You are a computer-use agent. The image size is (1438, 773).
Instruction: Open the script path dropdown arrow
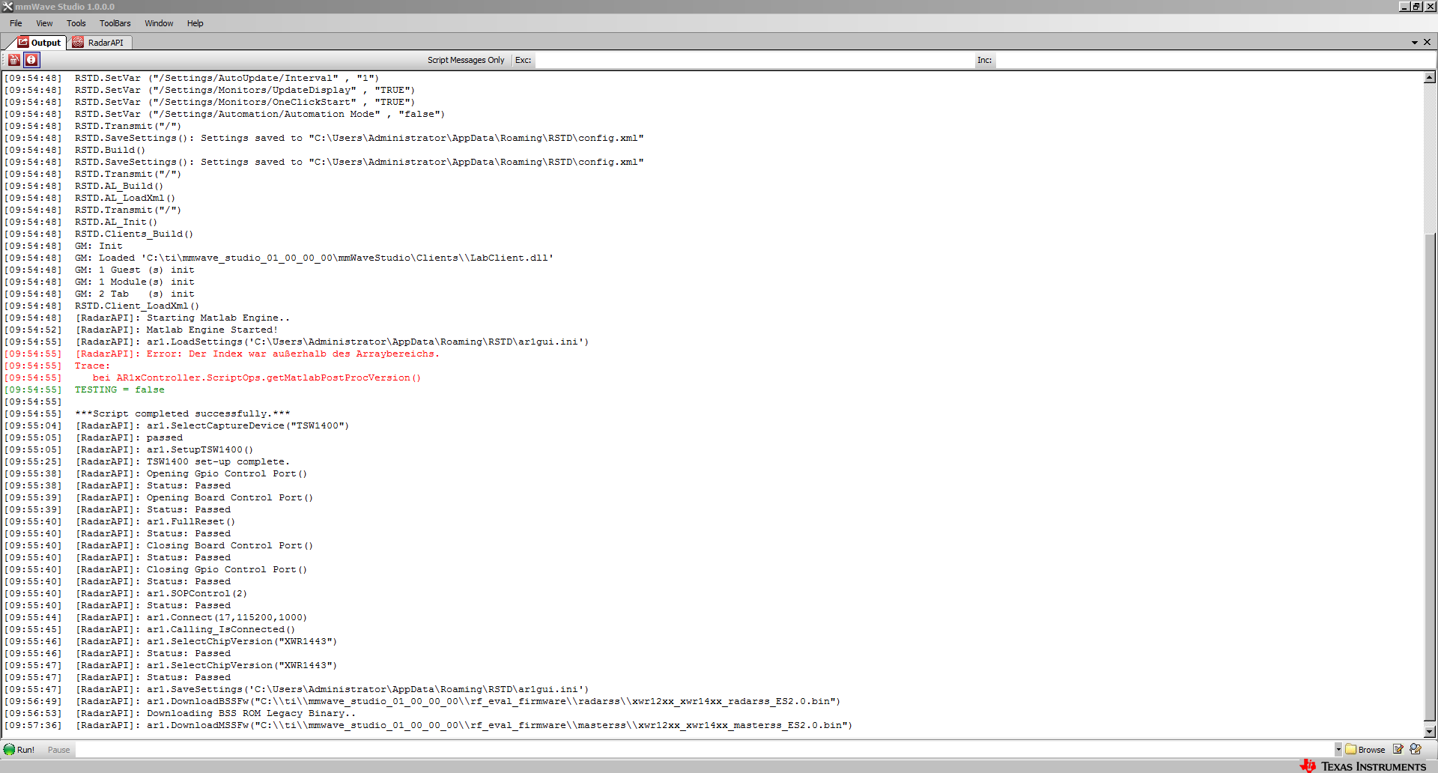(1338, 750)
